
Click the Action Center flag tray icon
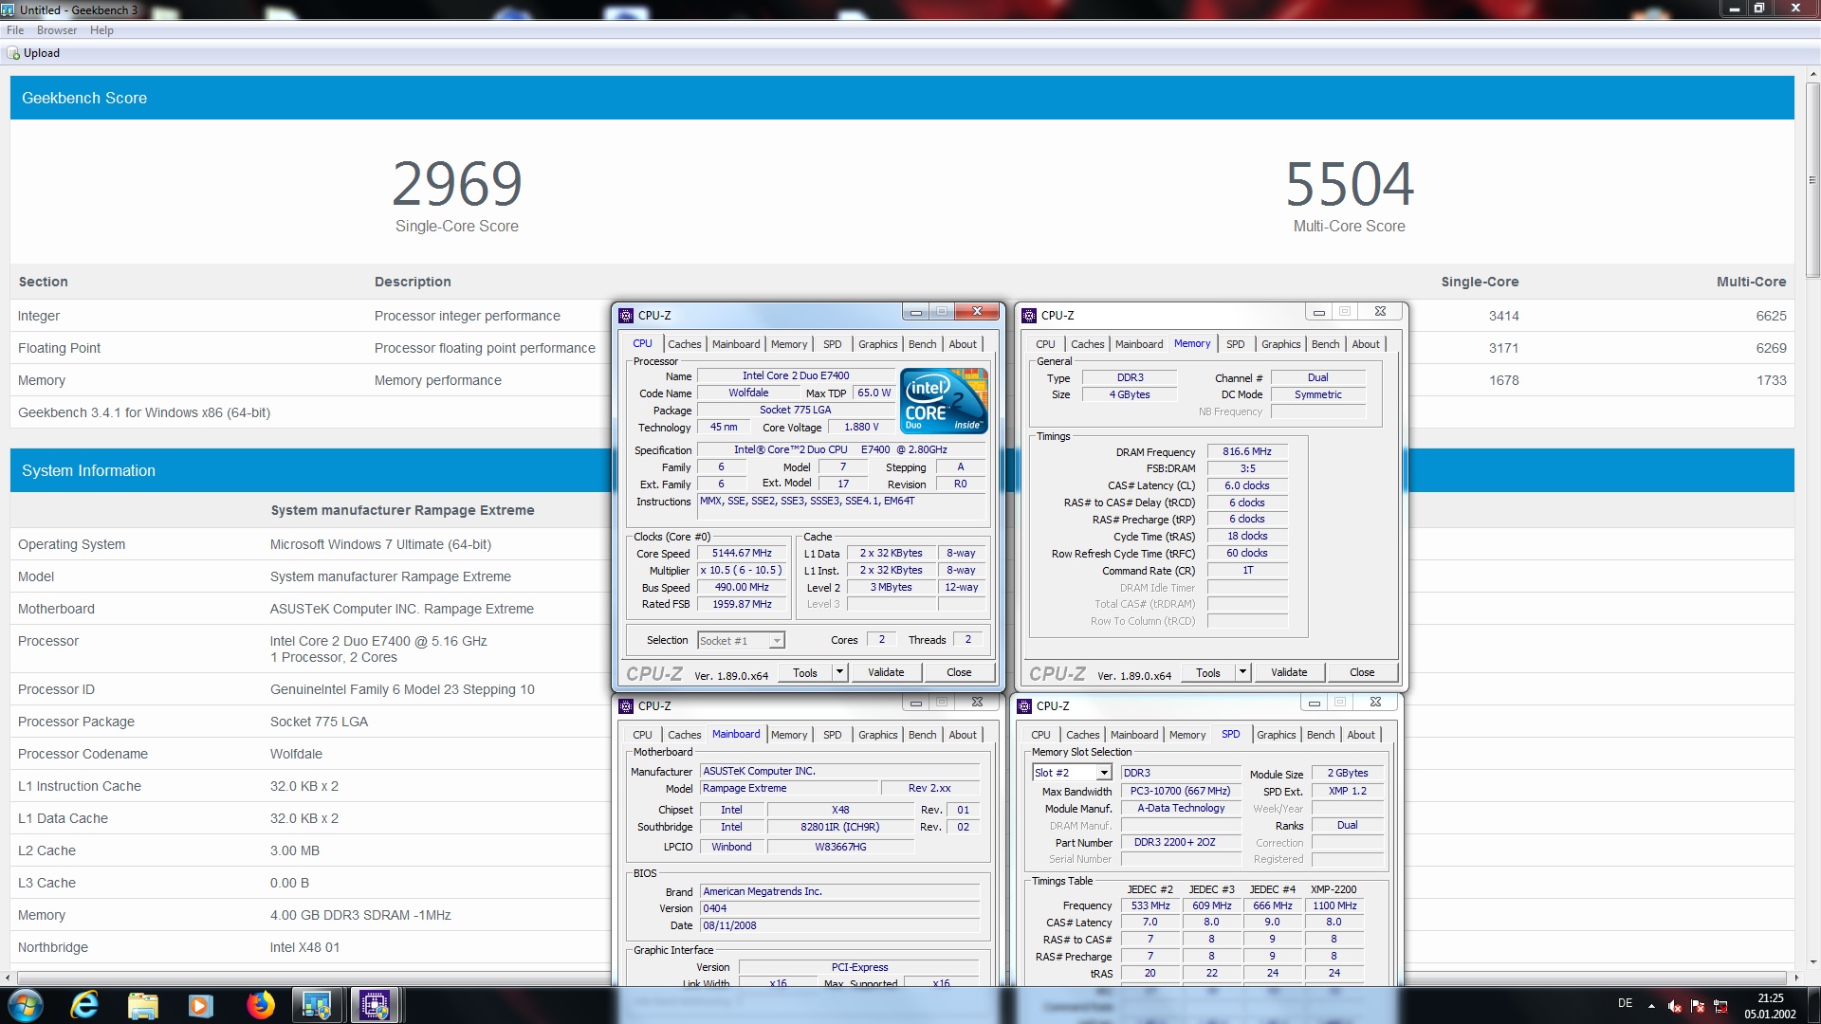tap(1698, 1006)
